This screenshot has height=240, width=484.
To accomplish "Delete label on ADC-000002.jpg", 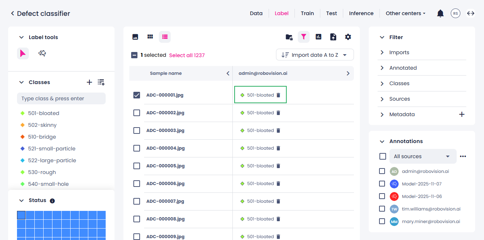I will click(x=279, y=113).
